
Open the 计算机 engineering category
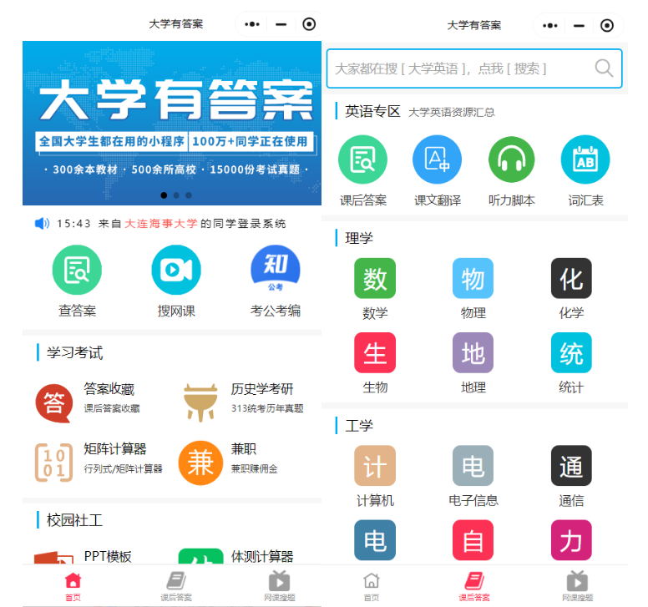click(x=375, y=466)
